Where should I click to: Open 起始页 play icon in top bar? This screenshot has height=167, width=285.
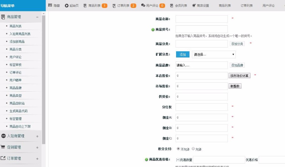(66, 6)
